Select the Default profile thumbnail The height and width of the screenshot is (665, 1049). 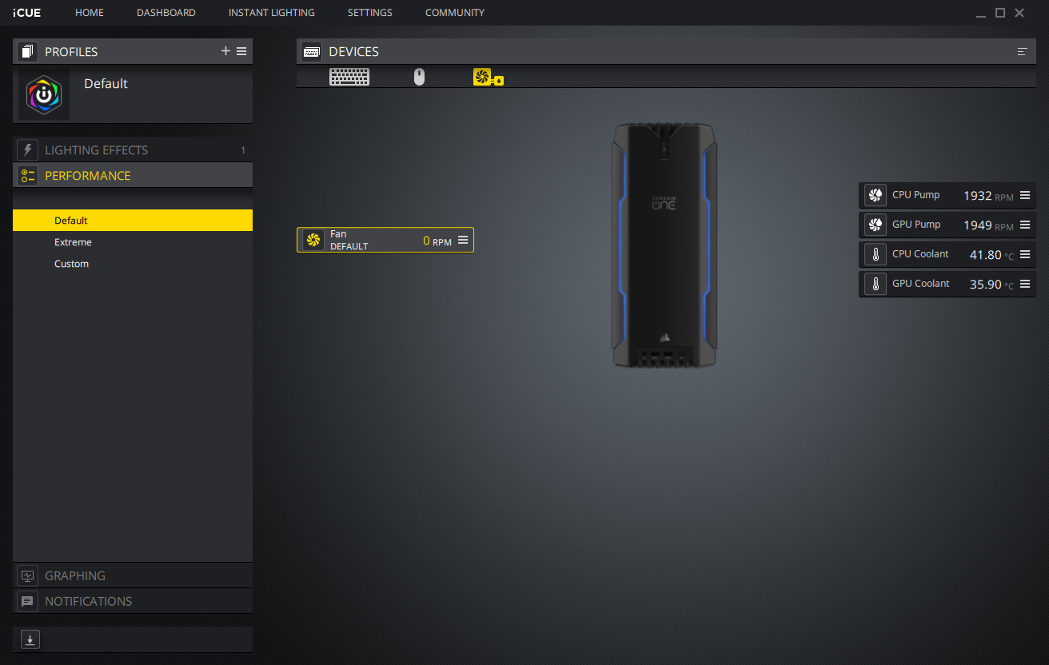point(44,94)
